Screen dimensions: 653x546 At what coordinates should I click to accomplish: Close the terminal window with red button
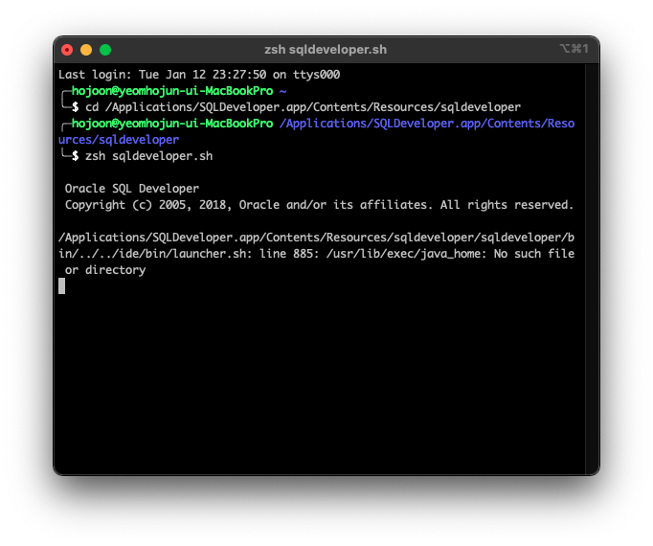point(67,50)
